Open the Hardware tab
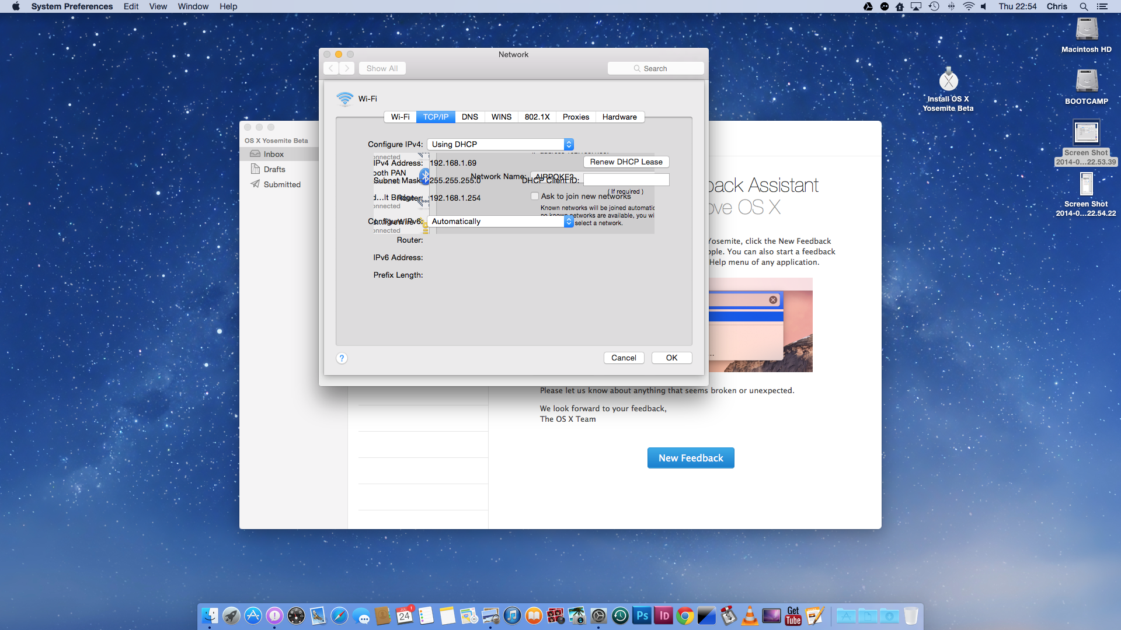1121x630 pixels. (x=619, y=117)
